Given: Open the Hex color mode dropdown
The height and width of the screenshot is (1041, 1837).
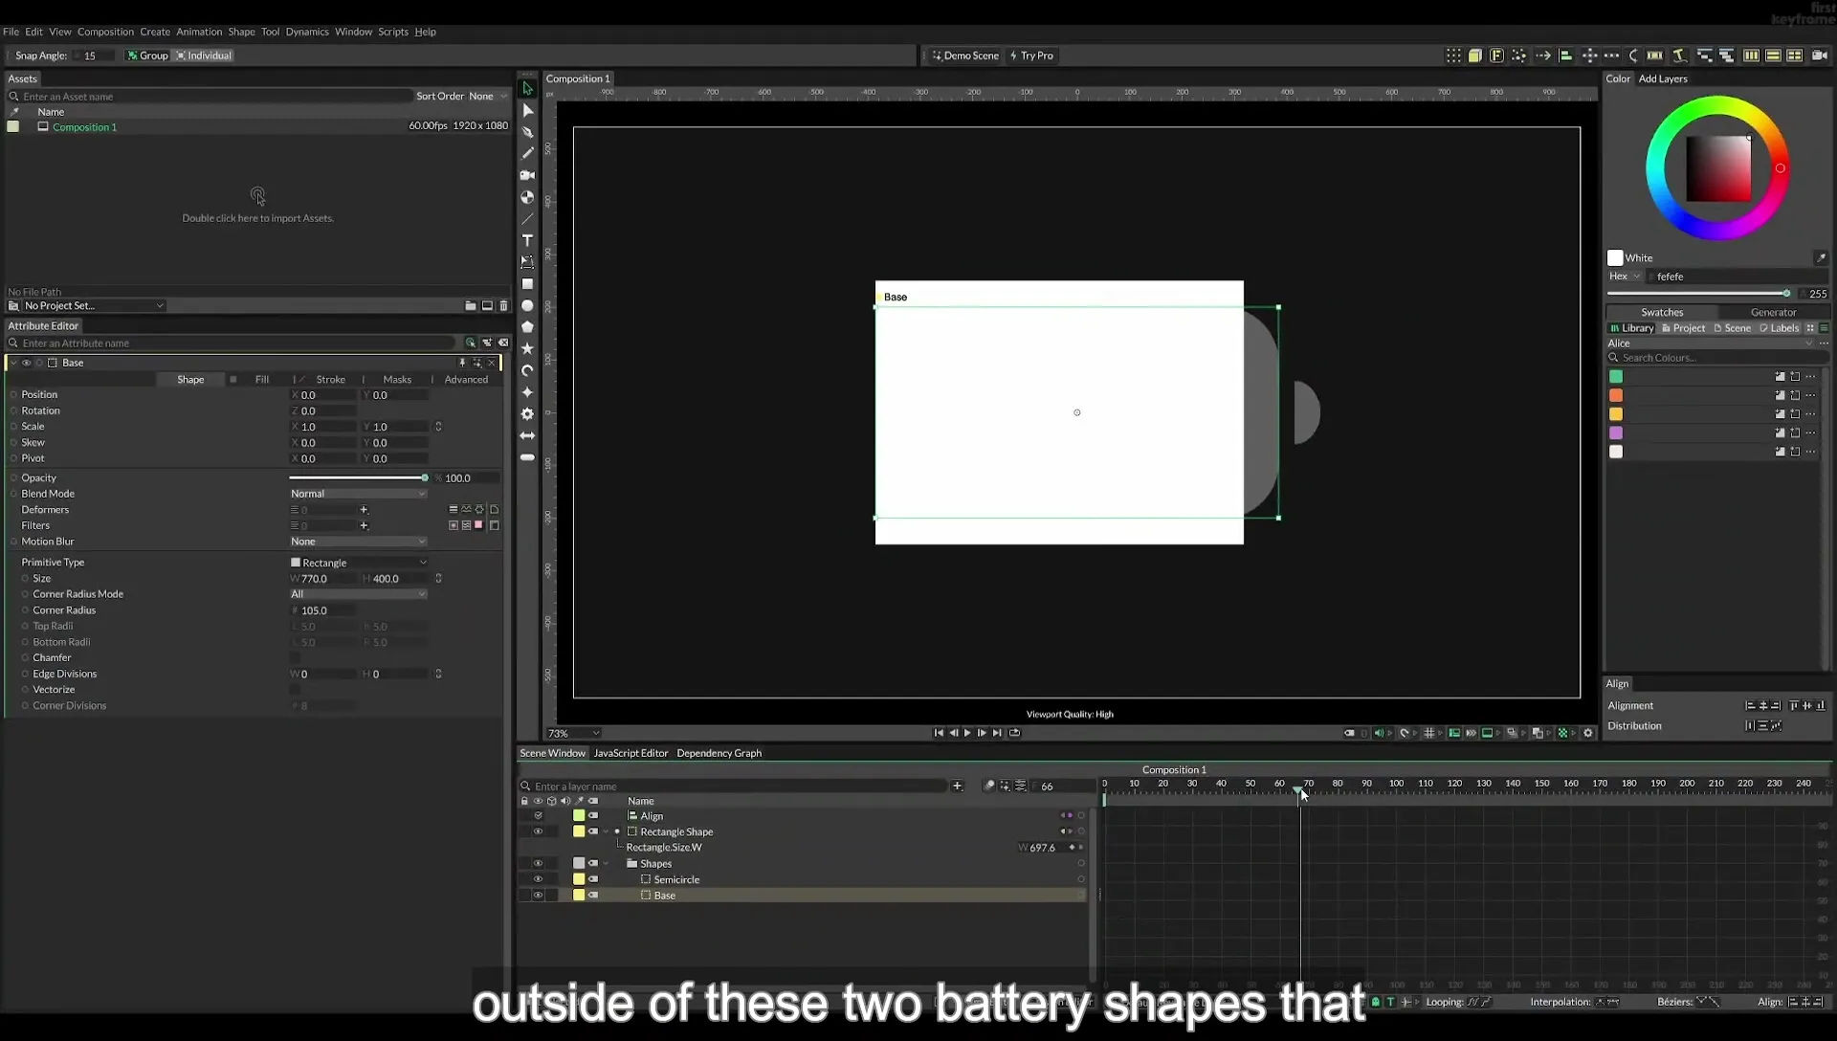Looking at the screenshot, I should click(1625, 277).
